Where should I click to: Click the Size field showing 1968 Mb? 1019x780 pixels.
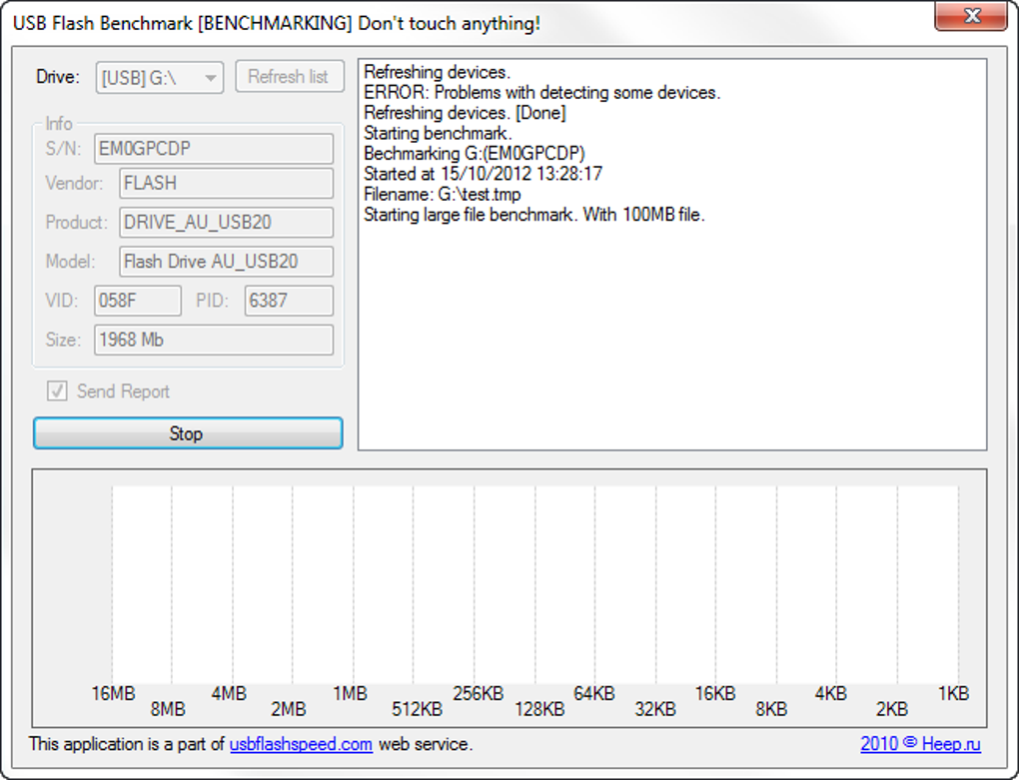[x=214, y=340]
